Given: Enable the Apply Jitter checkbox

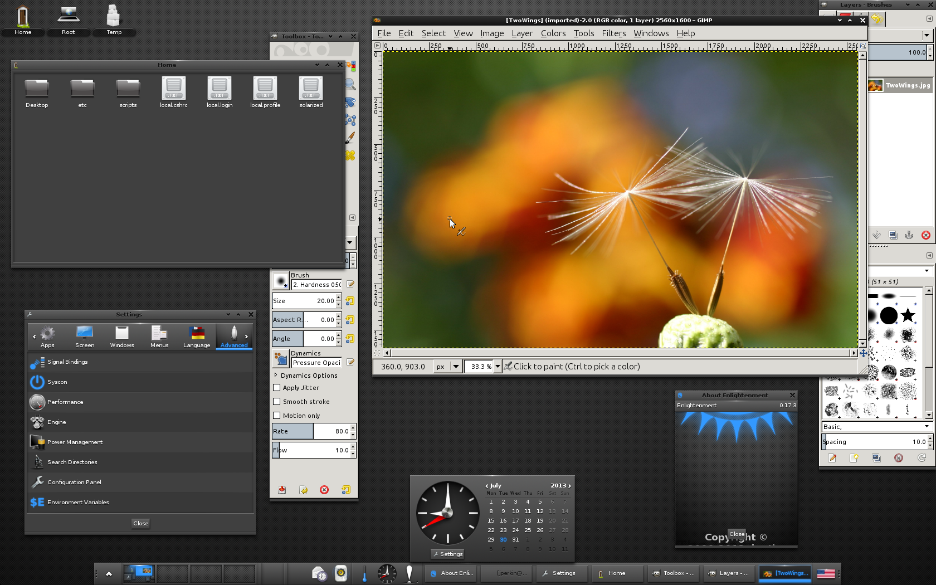Looking at the screenshot, I should 277,388.
